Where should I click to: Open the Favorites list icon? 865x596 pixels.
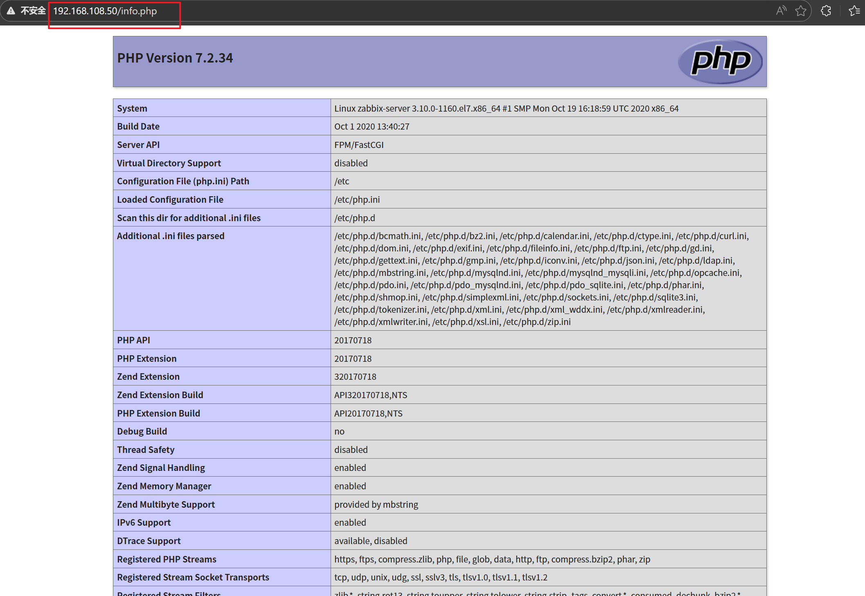tap(854, 11)
